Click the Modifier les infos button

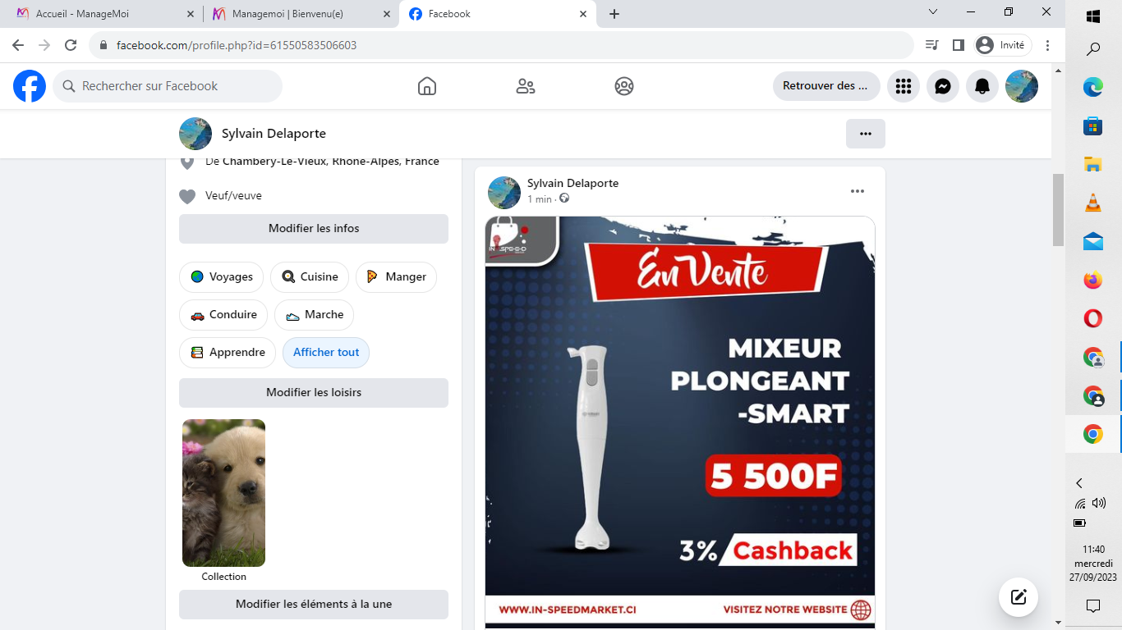[x=314, y=229]
